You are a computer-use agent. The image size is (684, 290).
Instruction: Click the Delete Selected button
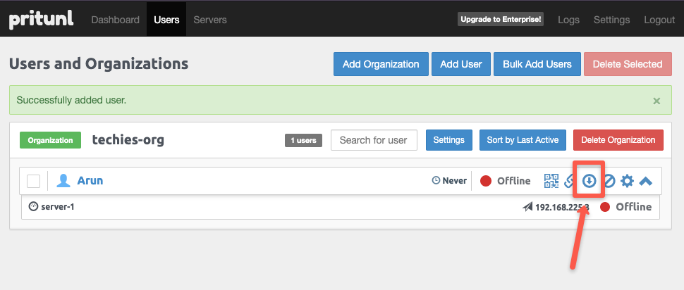pyautogui.click(x=628, y=64)
